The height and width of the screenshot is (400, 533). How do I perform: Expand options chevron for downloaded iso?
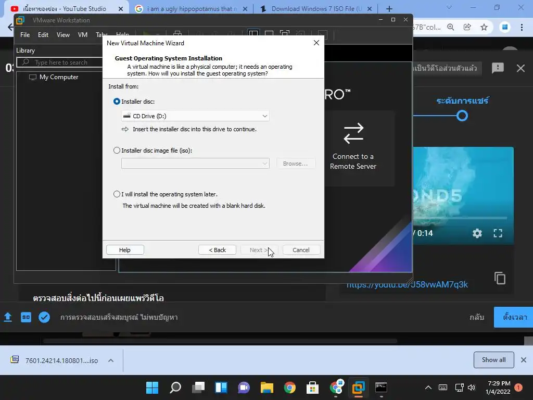pyautogui.click(x=111, y=360)
